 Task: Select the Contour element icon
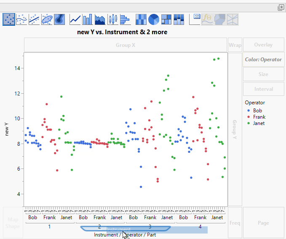pyautogui.click(x=59, y=19)
